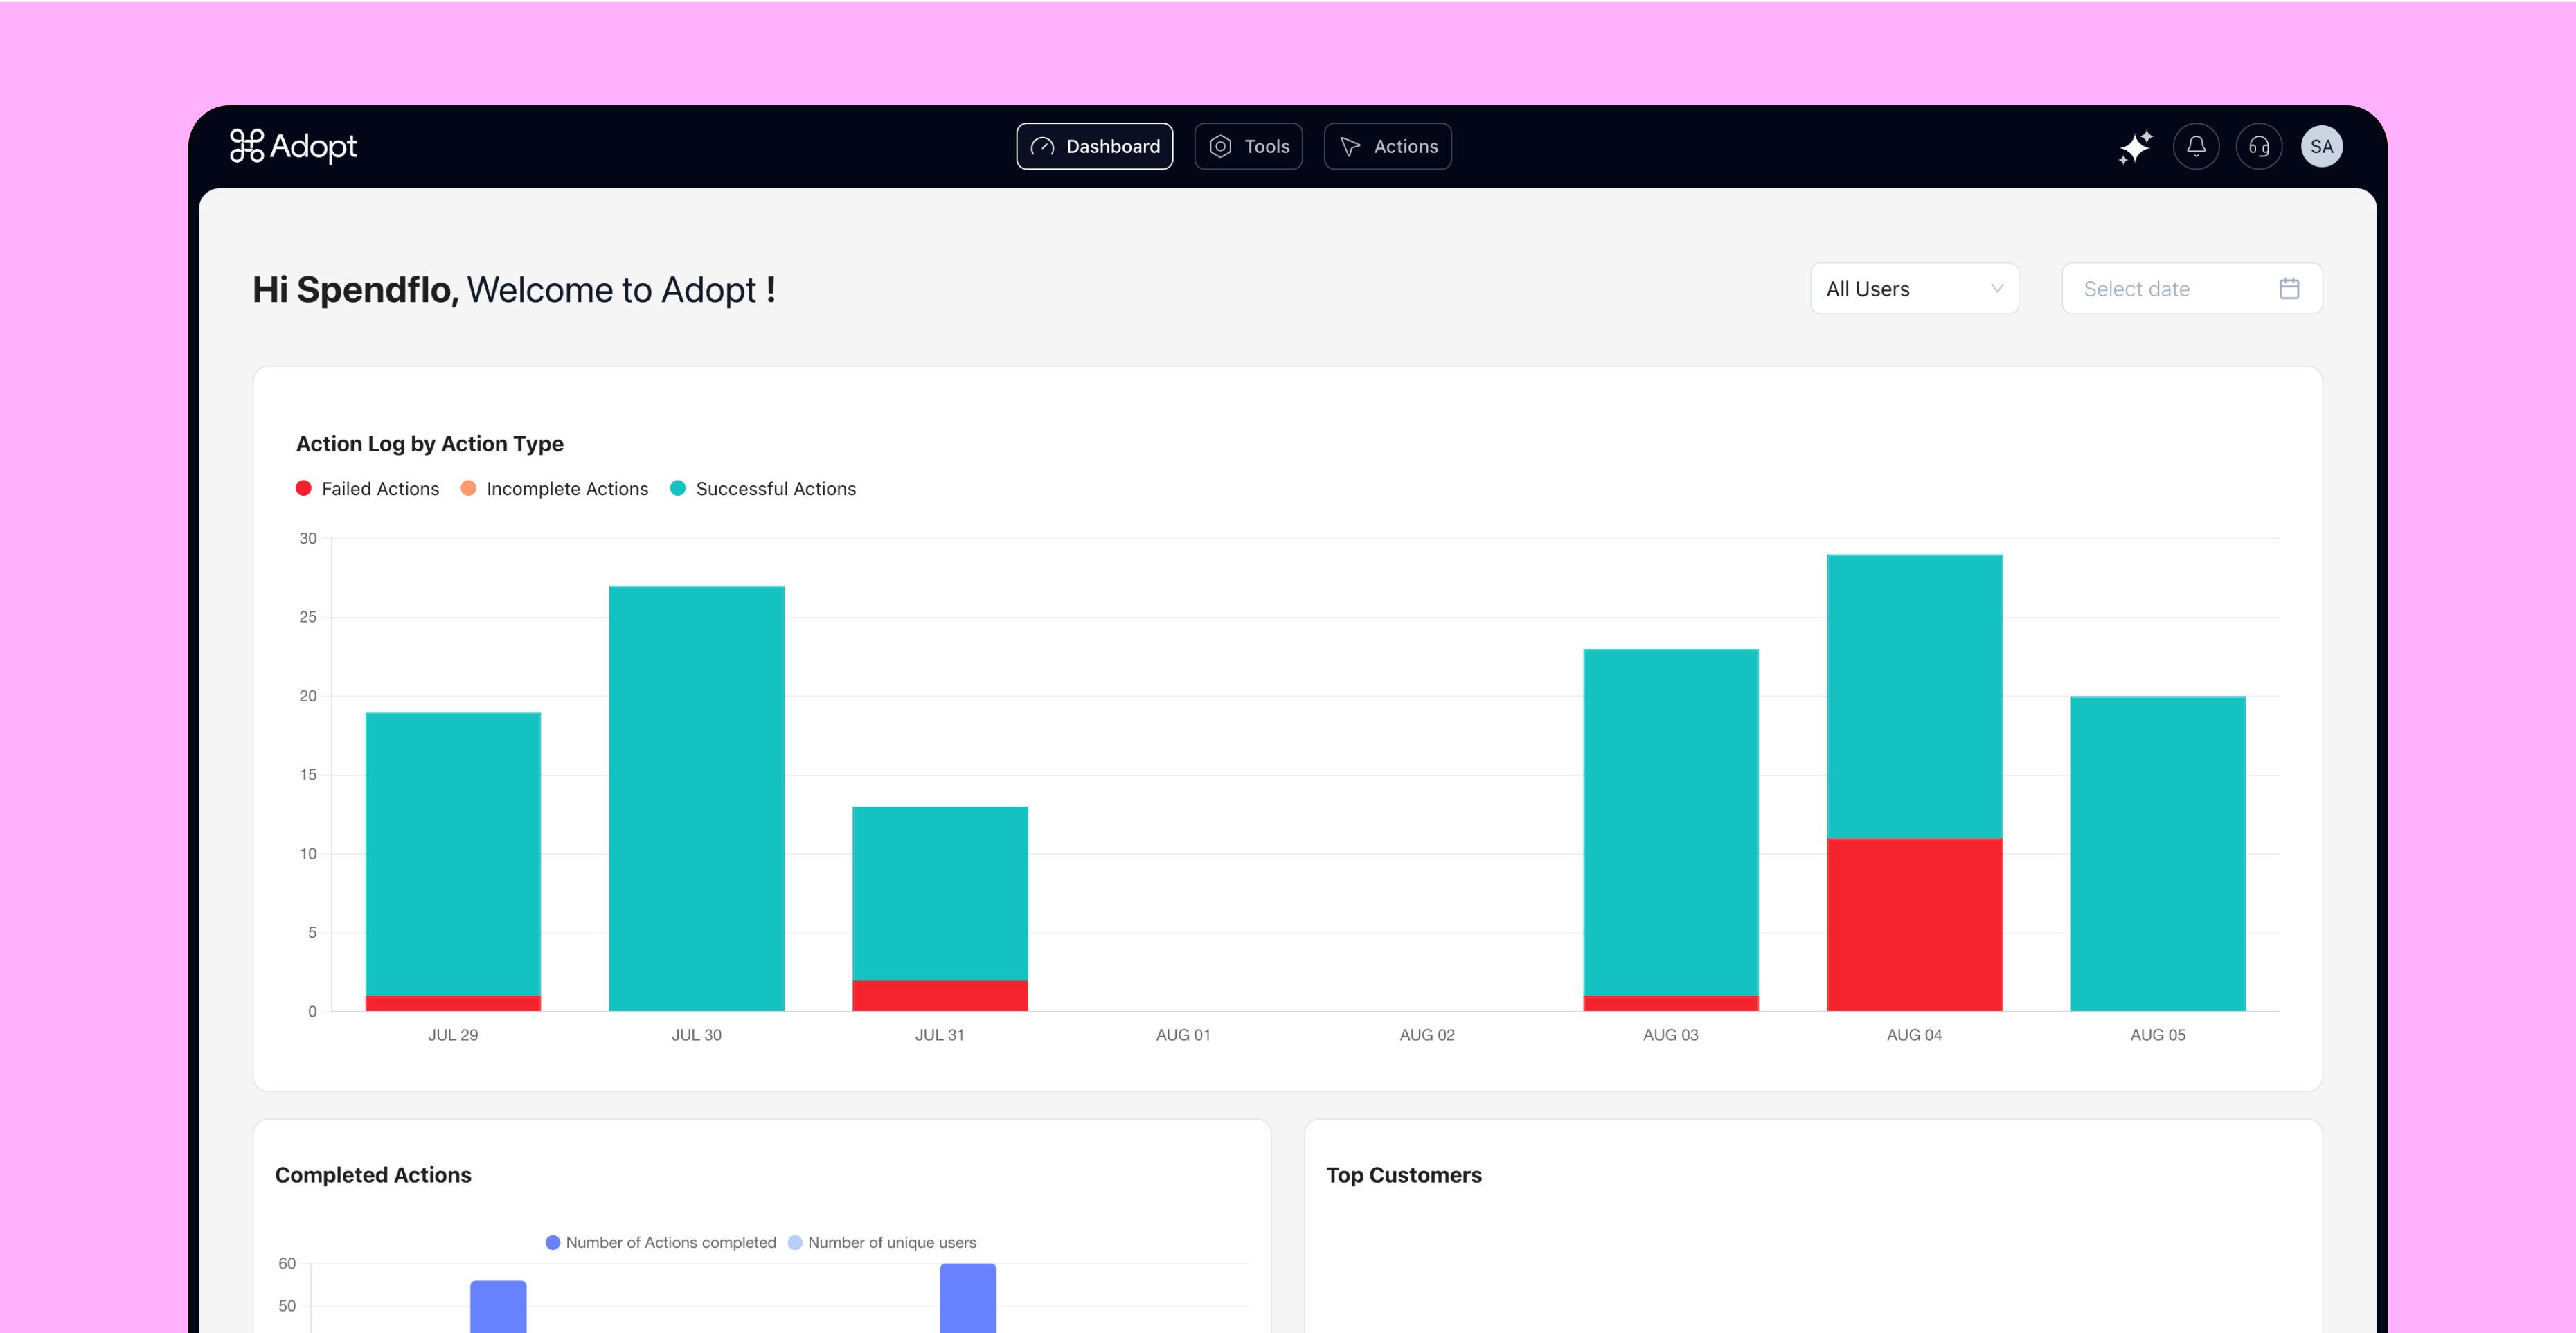Click the AUG 04 teal successful segment

pyautogui.click(x=1914, y=696)
